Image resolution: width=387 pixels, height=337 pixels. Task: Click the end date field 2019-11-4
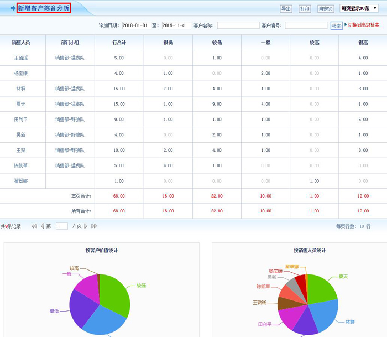(176, 25)
